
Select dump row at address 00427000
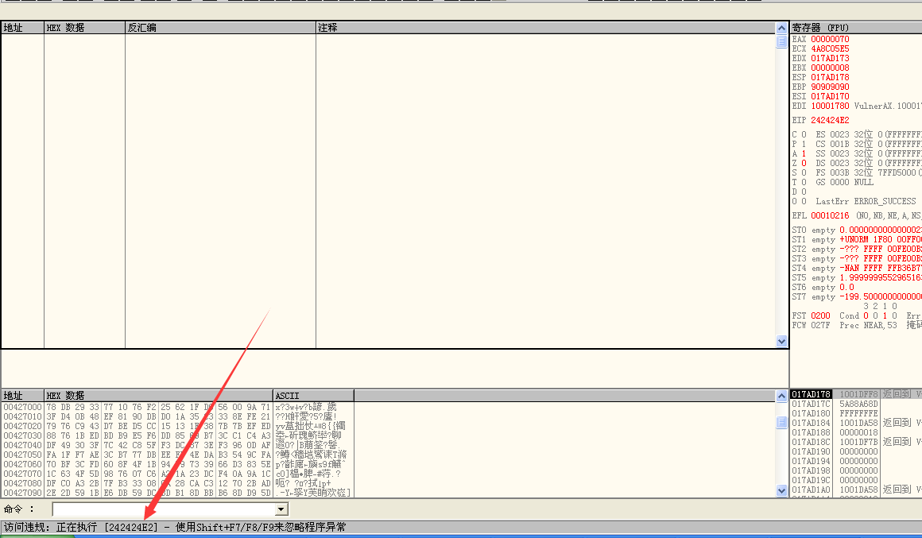click(x=21, y=407)
